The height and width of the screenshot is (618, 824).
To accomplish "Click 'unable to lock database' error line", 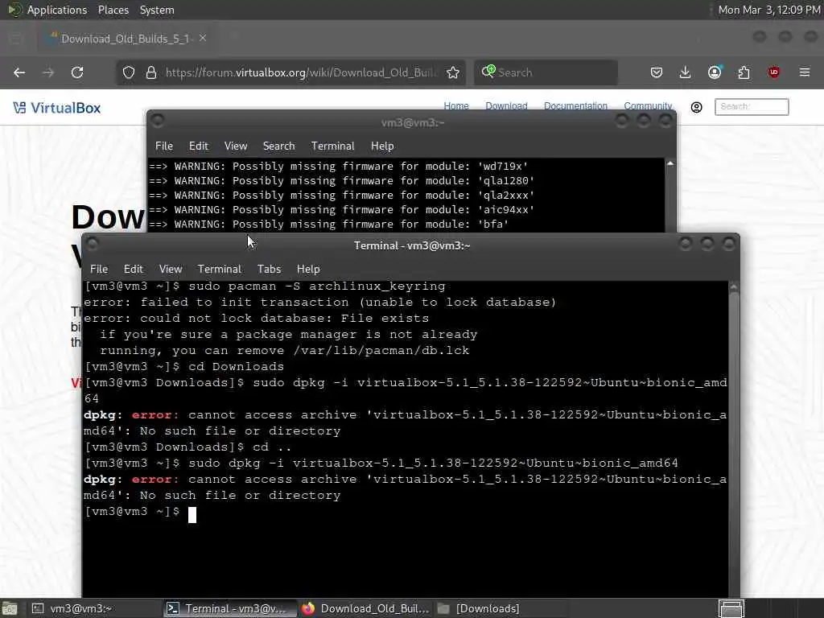I will click(x=319, y=303).
